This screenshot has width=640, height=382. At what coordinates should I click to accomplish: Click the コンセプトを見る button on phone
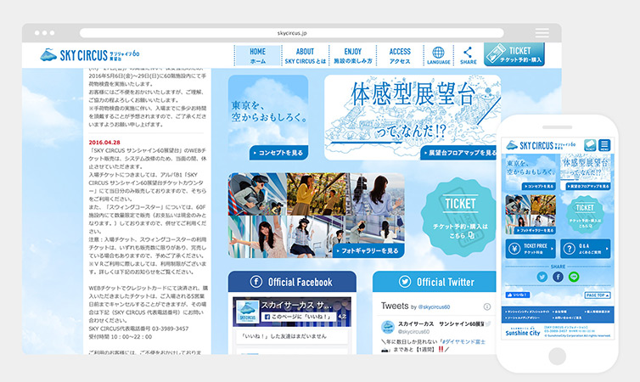tap(539, 186)
